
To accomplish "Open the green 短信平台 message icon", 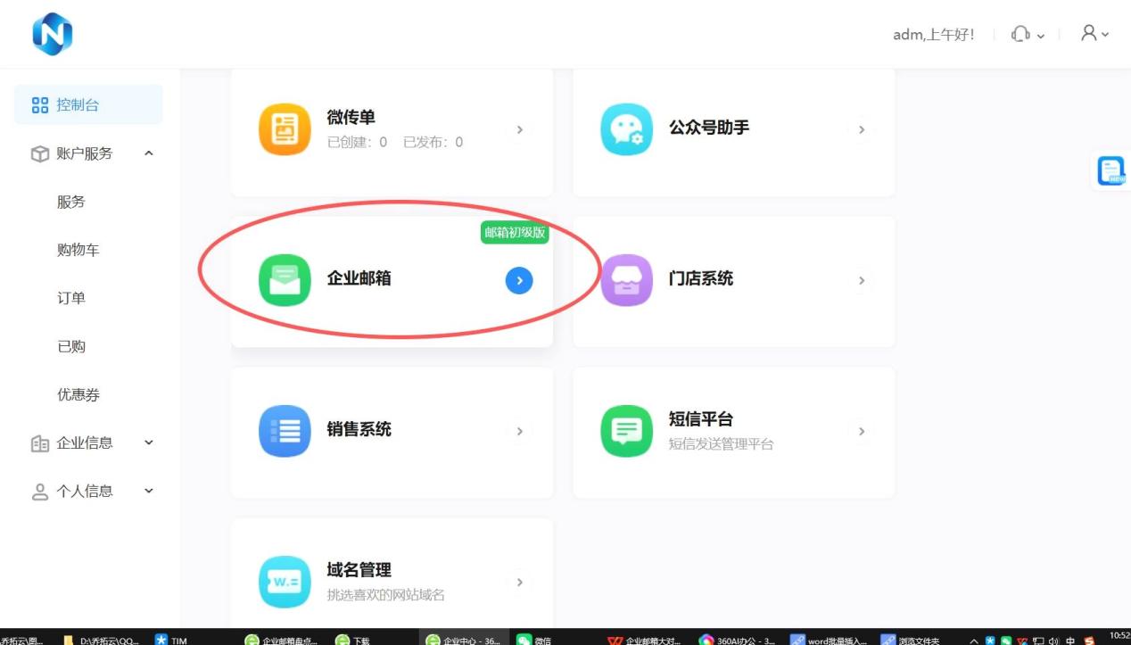I will 626,431.
